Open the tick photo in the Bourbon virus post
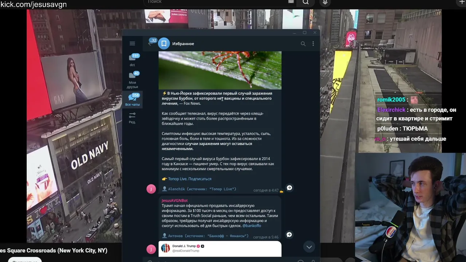Viewport: 466px width, 262px height. tap(220, 70)
